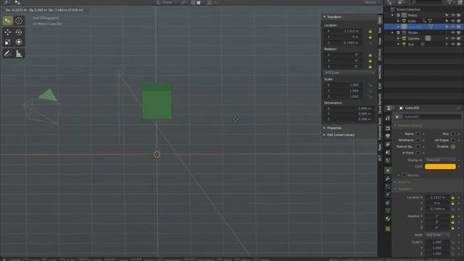464x261 pixels.
Task: Click the orange object Color swatch
Action: (440, 167)
